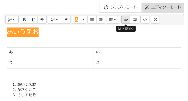Toggle the code view button
Screen dimensions: 188x101
click(145, 20)
